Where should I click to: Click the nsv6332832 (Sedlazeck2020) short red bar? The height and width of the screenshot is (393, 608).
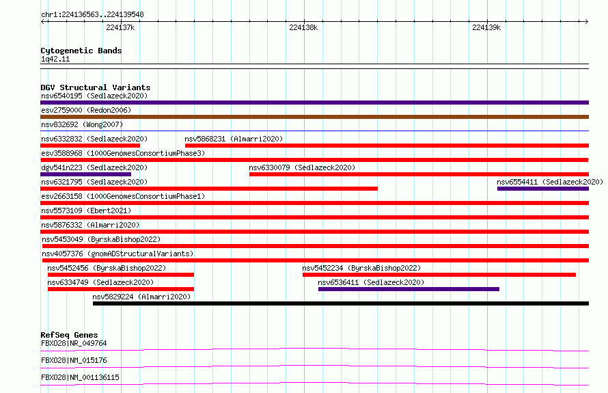(90, 146)
